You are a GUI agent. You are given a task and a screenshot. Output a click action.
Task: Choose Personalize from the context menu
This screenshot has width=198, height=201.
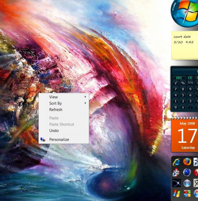64,139
